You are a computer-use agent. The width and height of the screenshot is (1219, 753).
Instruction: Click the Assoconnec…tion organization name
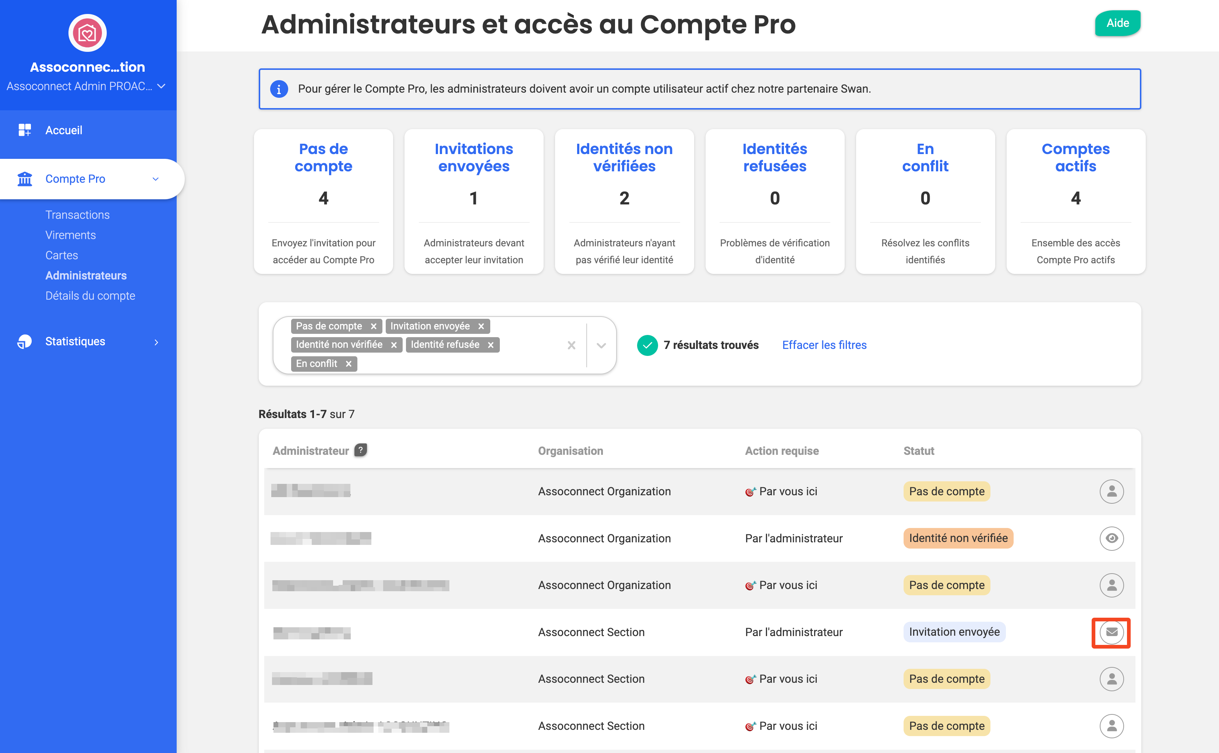(87, 67)
